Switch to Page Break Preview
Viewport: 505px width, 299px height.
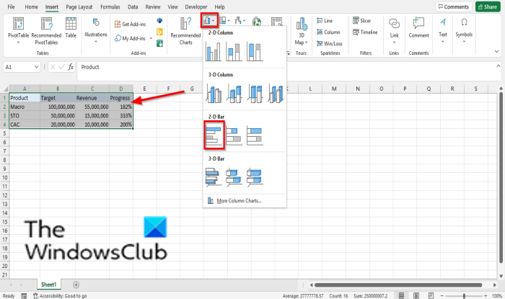431,296
